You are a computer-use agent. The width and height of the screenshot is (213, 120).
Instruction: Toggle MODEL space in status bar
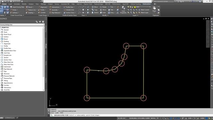click(153, 118)
